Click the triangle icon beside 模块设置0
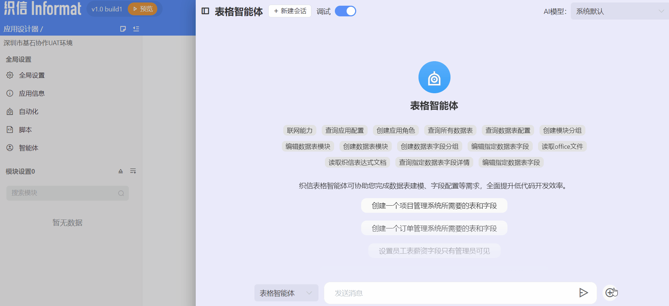669x306 pixels. tap(121, 171)
